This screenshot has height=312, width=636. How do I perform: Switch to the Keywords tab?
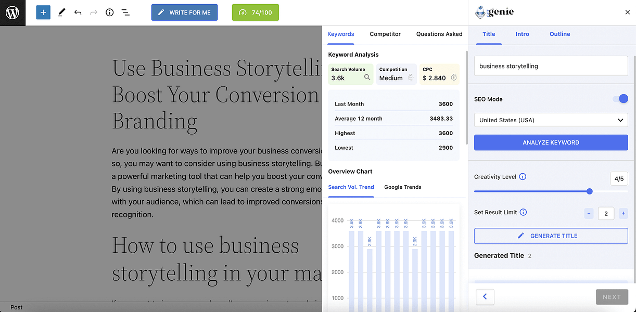pos(341,34)
